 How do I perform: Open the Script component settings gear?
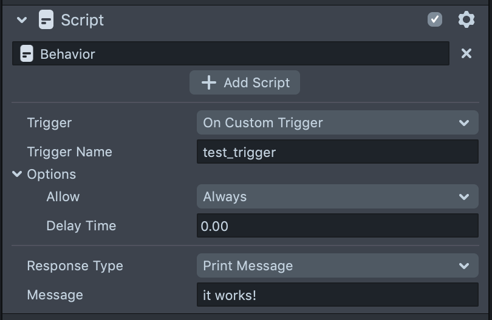pyautogui.click(x=466, y=20)
